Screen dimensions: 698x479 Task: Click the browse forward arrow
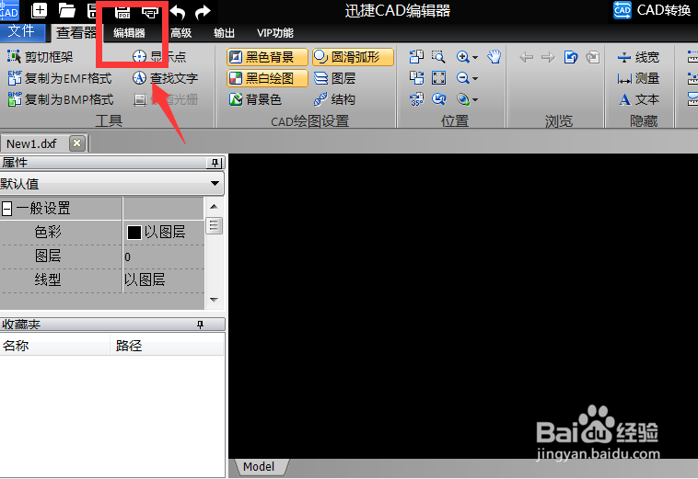pyautogui.click(x=548, y=57)
